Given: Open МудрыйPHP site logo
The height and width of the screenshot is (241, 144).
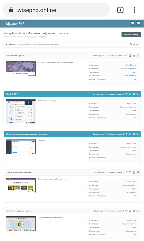Looking at the screenshot, I should tap(15, 23).
